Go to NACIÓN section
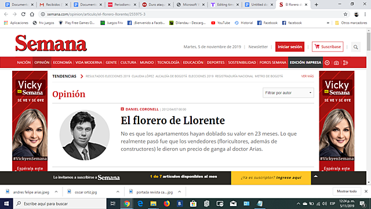 click(x=24, y=63)
